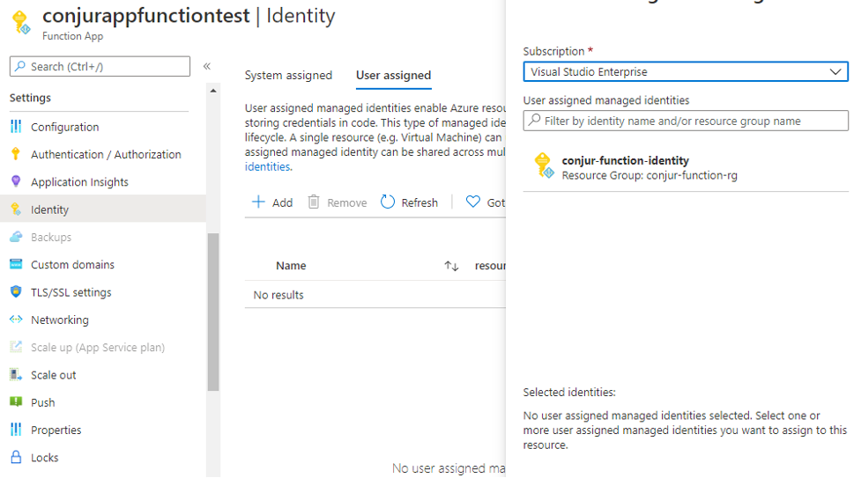
Task: Click the sidebar Search box
Action: coord(100,66)
